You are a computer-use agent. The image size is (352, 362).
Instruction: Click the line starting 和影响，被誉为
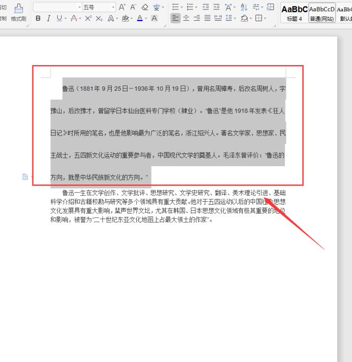tap(131, 219)
